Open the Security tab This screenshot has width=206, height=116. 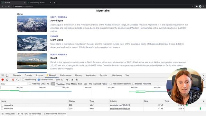click(103, 75)
